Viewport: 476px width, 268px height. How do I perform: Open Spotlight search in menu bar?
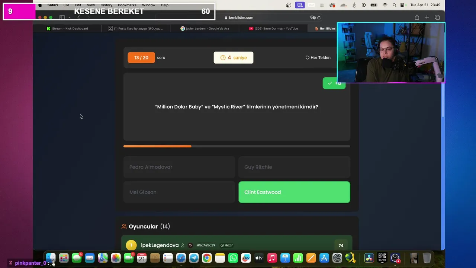click(394, 5)
